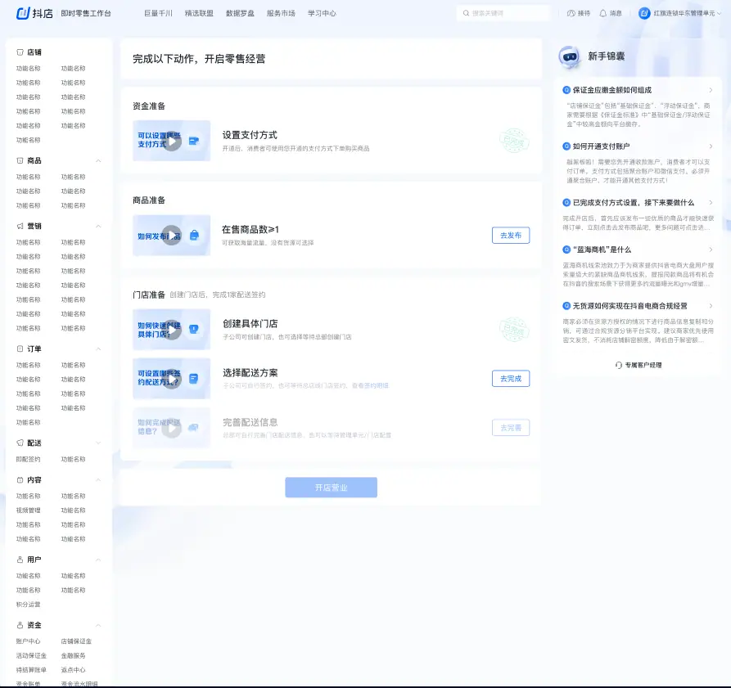Play the 如何发布商品 tutorial video
The height and width of the screenshot is (688, 731).
click(172, 236)
